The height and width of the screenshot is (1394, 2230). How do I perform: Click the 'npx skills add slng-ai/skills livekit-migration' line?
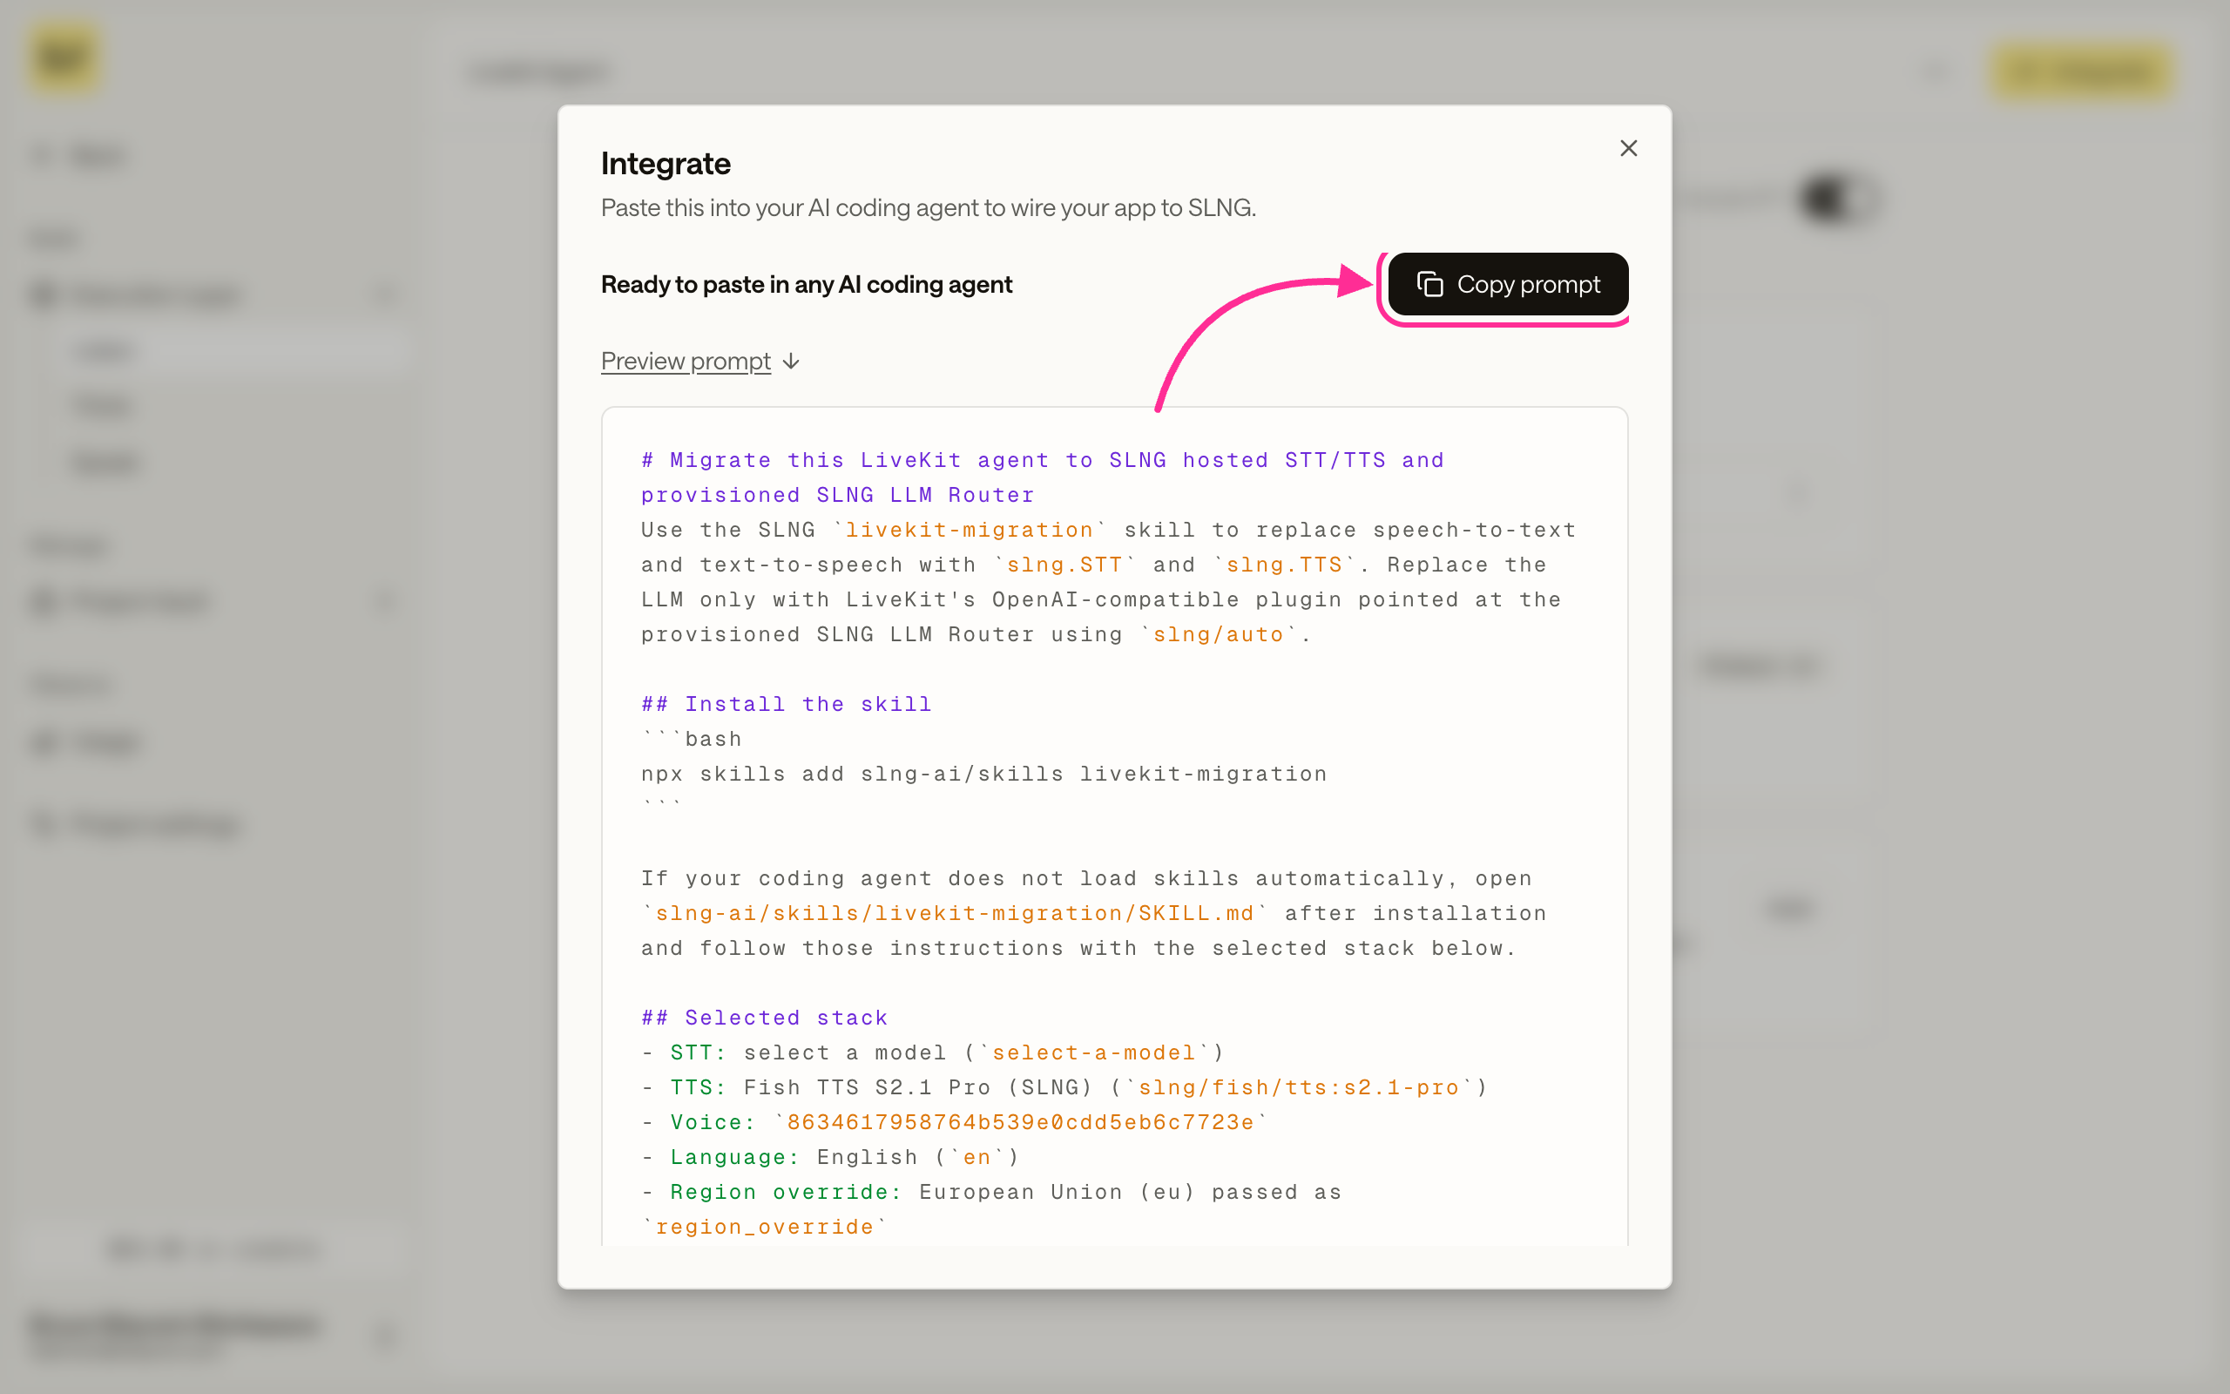pyautogui.click(x=983, y=774)
